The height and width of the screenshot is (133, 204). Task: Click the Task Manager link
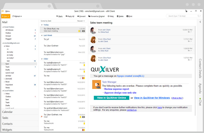coord(109,82)
